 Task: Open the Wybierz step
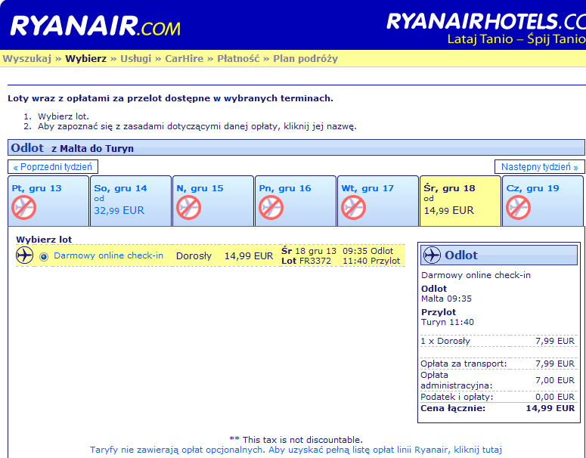86,59
